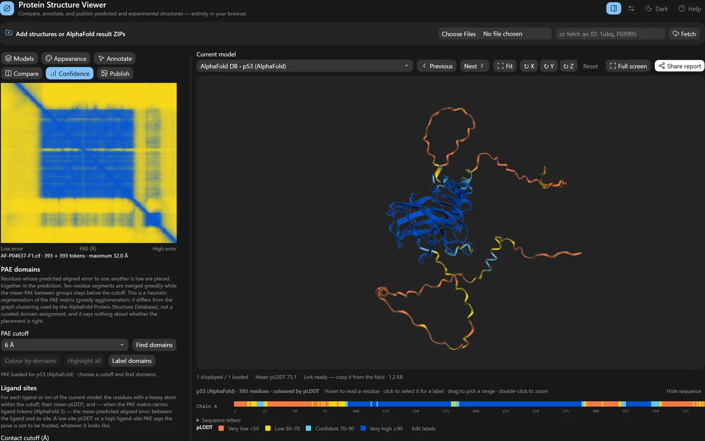Click the upload icon beside Add structures
This screenshot has height=441, width=705.
click(9, 33)
